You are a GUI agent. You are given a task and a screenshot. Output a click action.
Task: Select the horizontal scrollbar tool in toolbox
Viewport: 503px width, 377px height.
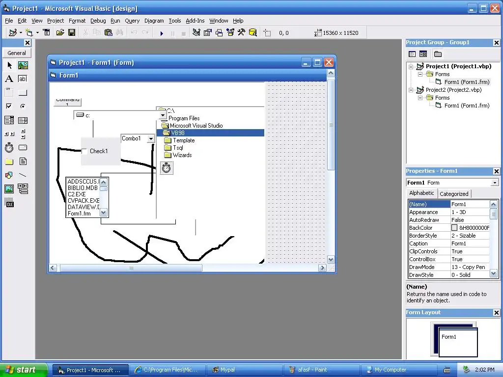(9, 134)
